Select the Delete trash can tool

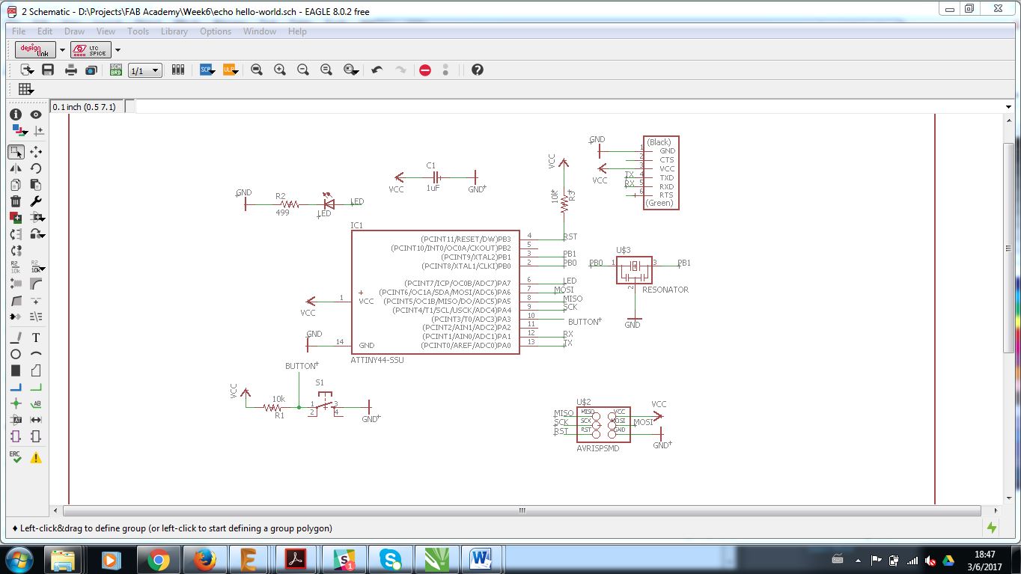[16, 201]
